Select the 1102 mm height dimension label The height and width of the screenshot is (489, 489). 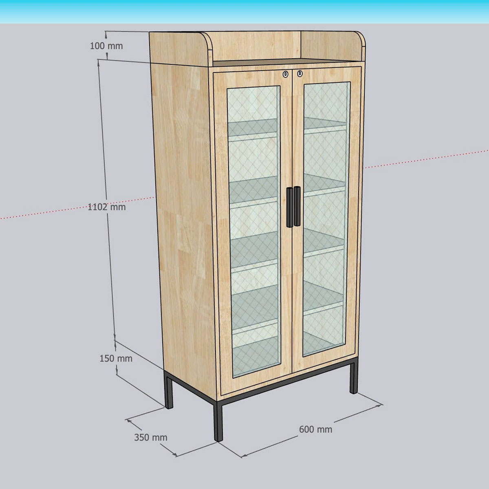(107, 207)
